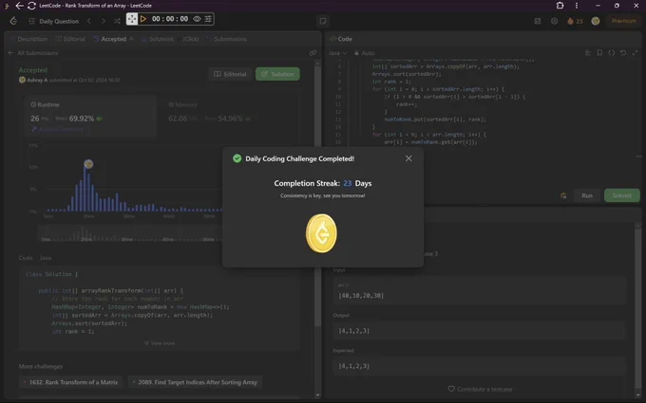This screenshot has width=646, height=403.
Task: Click the left panel vertical scrollbar
Action: [317, 193]
